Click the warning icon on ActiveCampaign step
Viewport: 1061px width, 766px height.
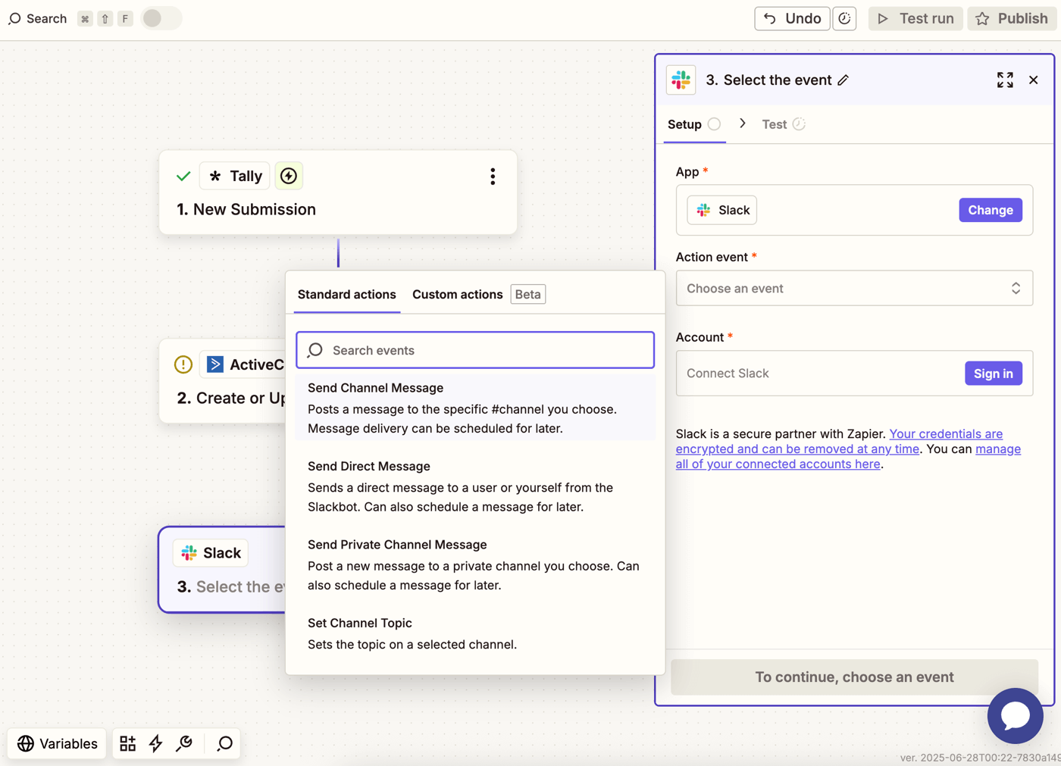pyautogui.click(x=183, y=364)
